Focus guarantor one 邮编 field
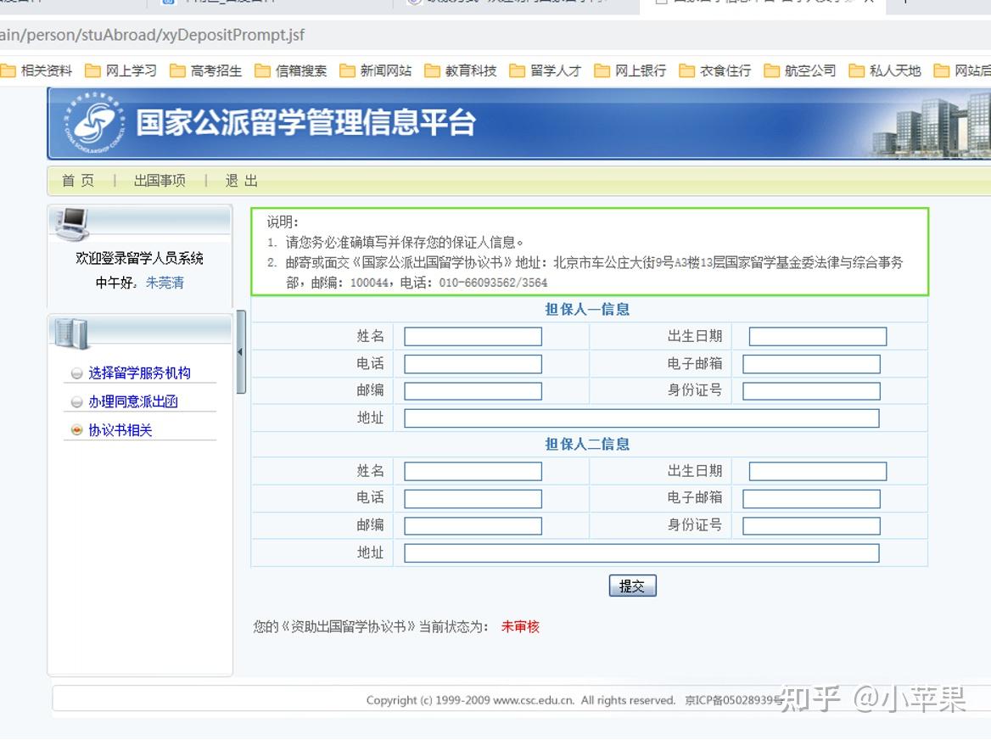Viewport: 991px width, 740px height. 473,391
